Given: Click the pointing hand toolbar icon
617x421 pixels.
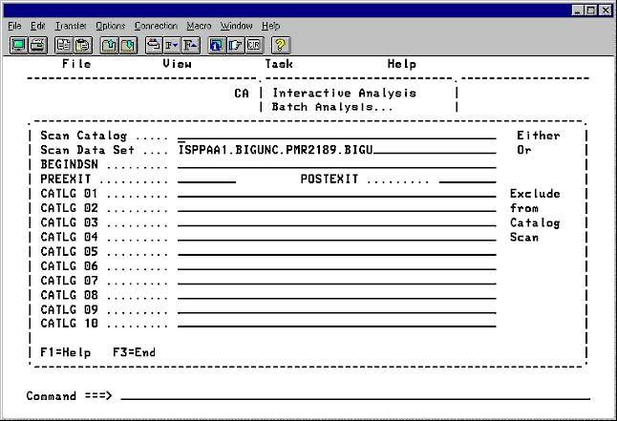Looking at the screenshot, I should (x=235, y=45).
